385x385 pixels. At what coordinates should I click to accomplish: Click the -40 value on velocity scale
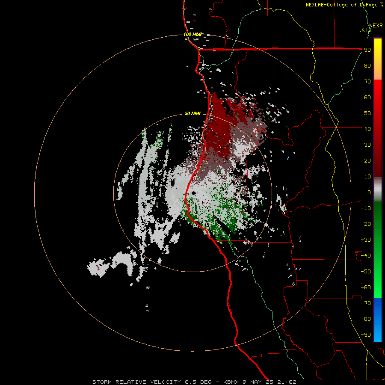366,256
